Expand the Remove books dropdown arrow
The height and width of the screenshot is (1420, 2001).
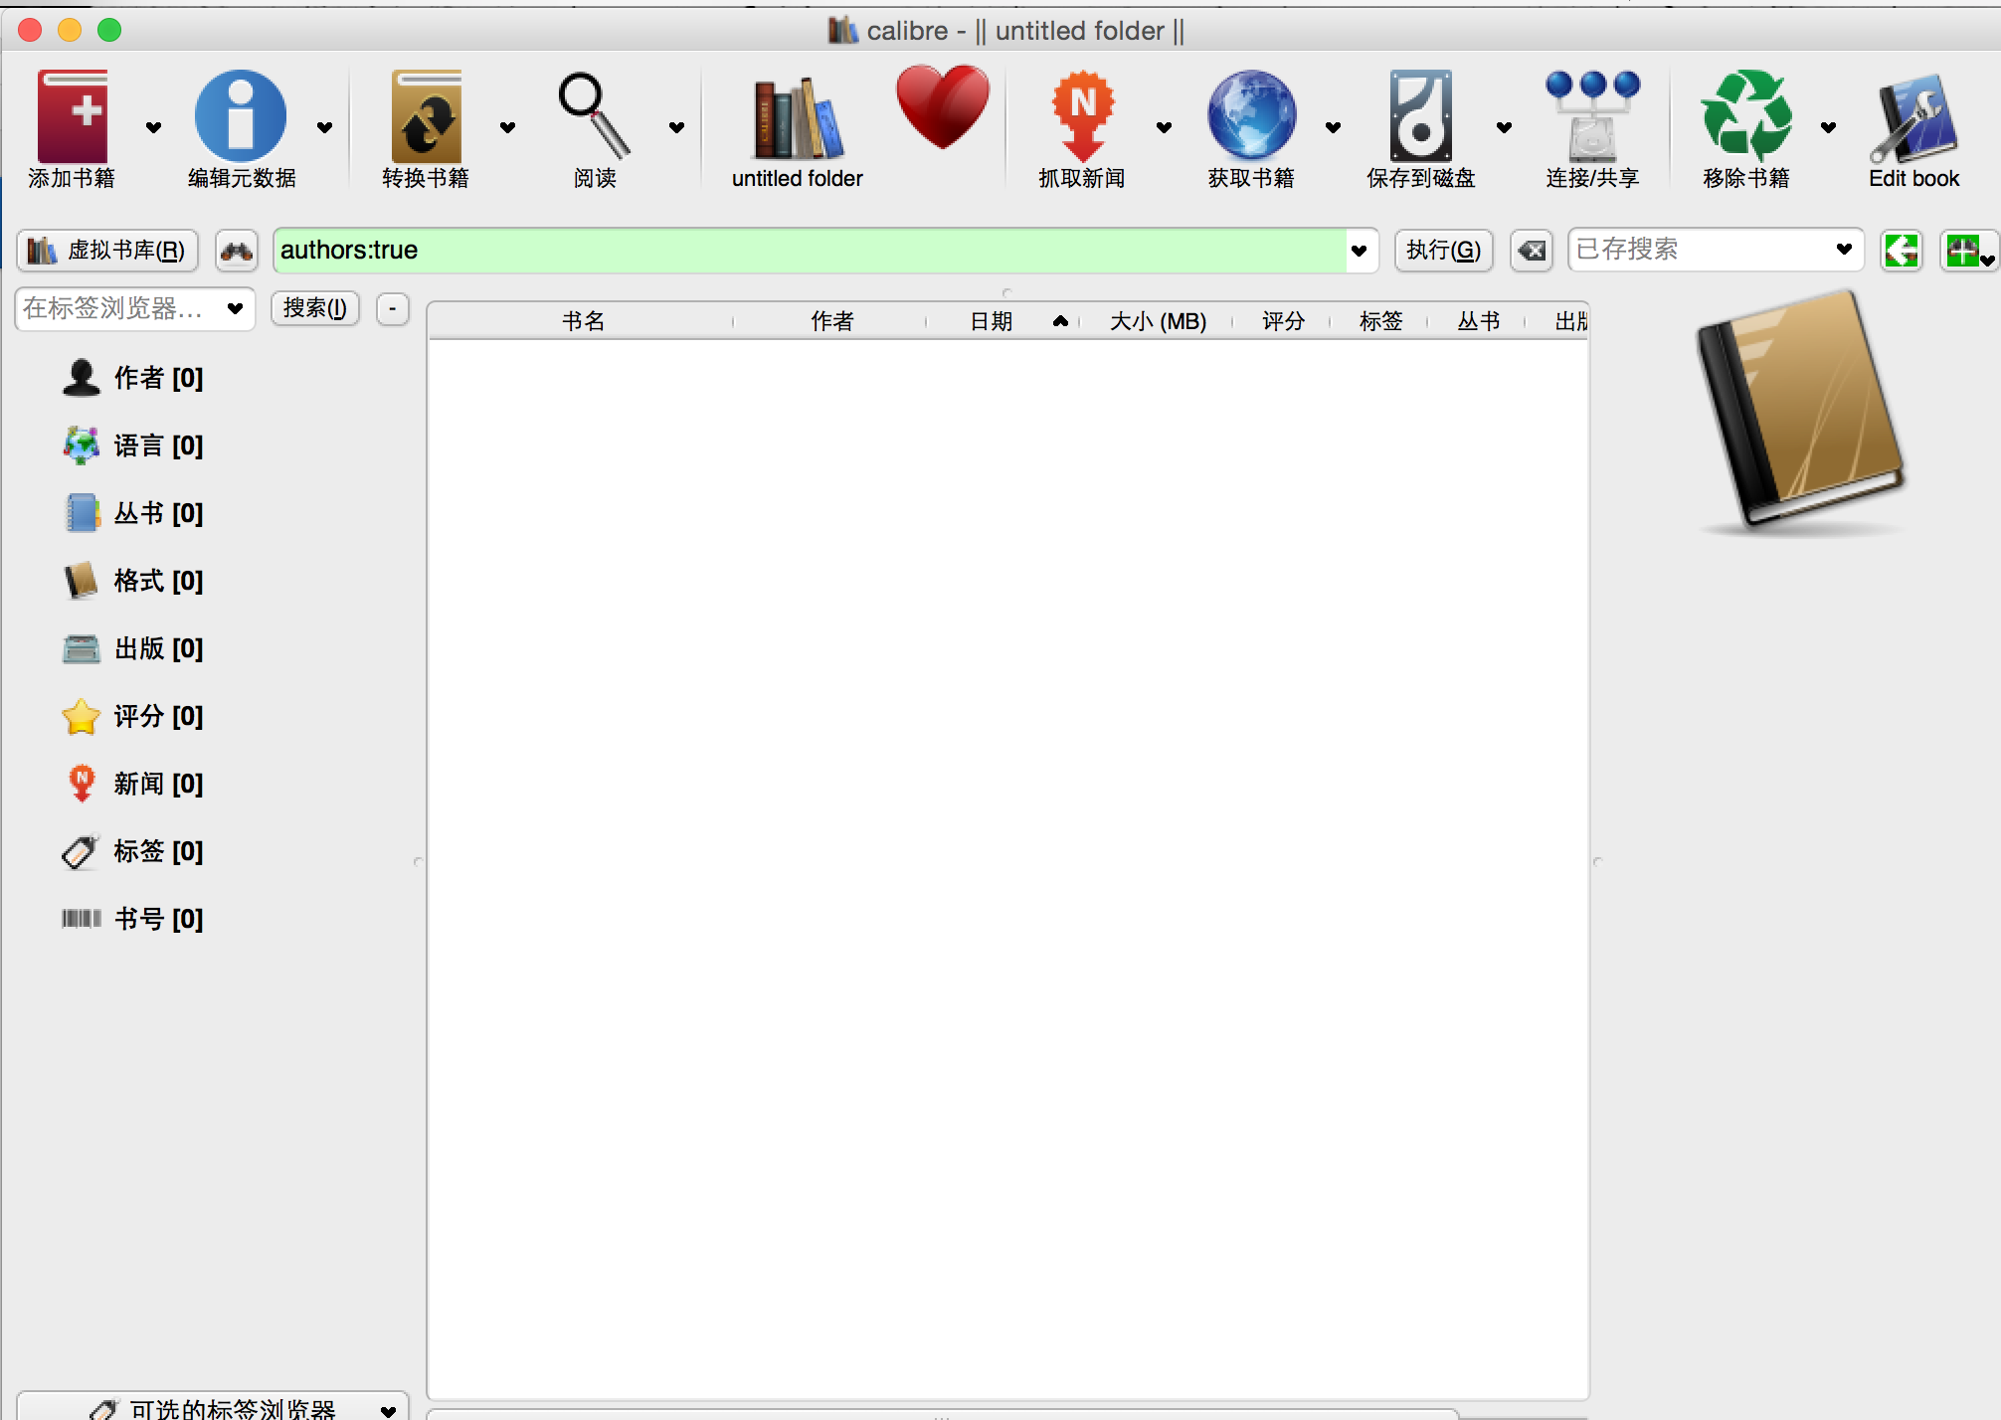(x=1828, y=127)
